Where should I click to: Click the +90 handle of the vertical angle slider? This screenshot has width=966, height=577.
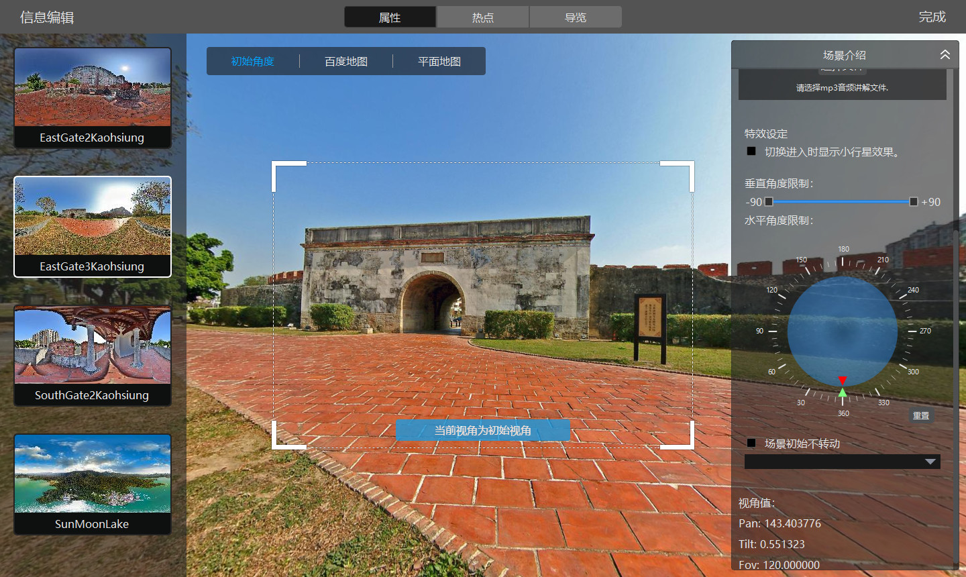pos(913,202)
